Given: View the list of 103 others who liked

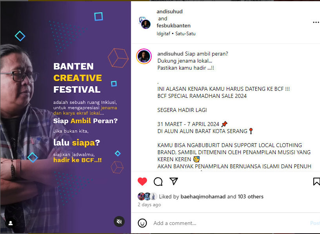Looking at the screenshot, I should [x=251, y=196].
